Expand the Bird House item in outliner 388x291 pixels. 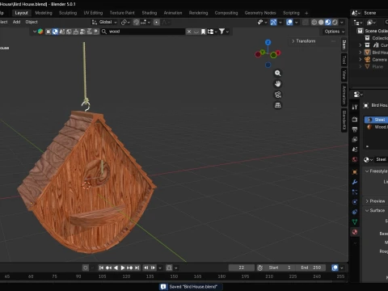click(x=361, y=53)
